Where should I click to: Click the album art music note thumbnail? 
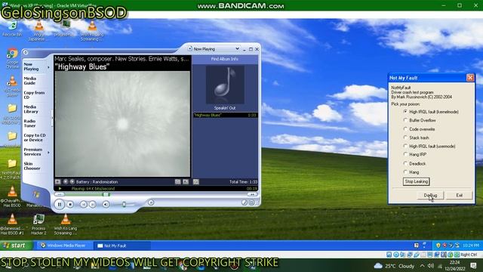coord(225,85)
